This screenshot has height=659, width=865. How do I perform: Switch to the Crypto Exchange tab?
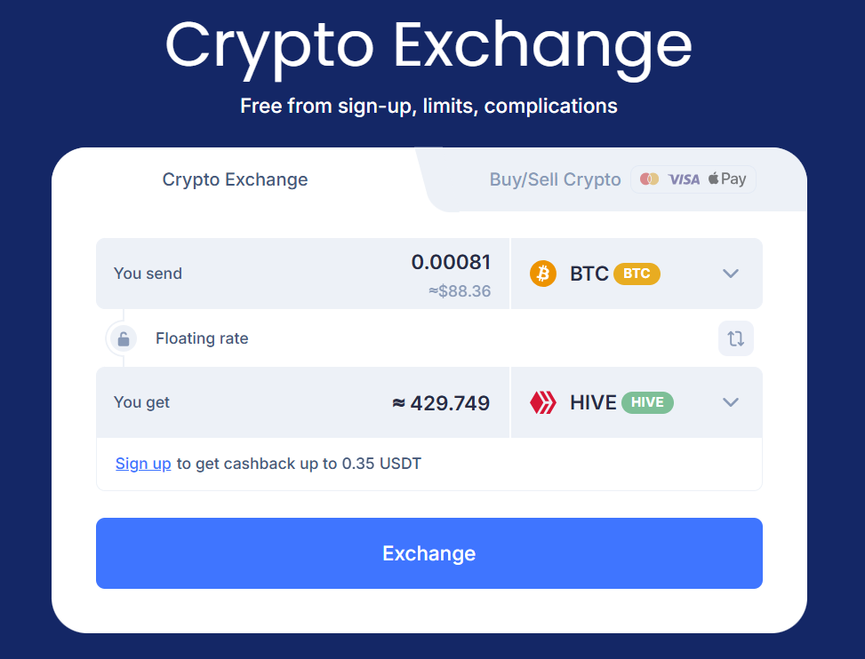235,179
